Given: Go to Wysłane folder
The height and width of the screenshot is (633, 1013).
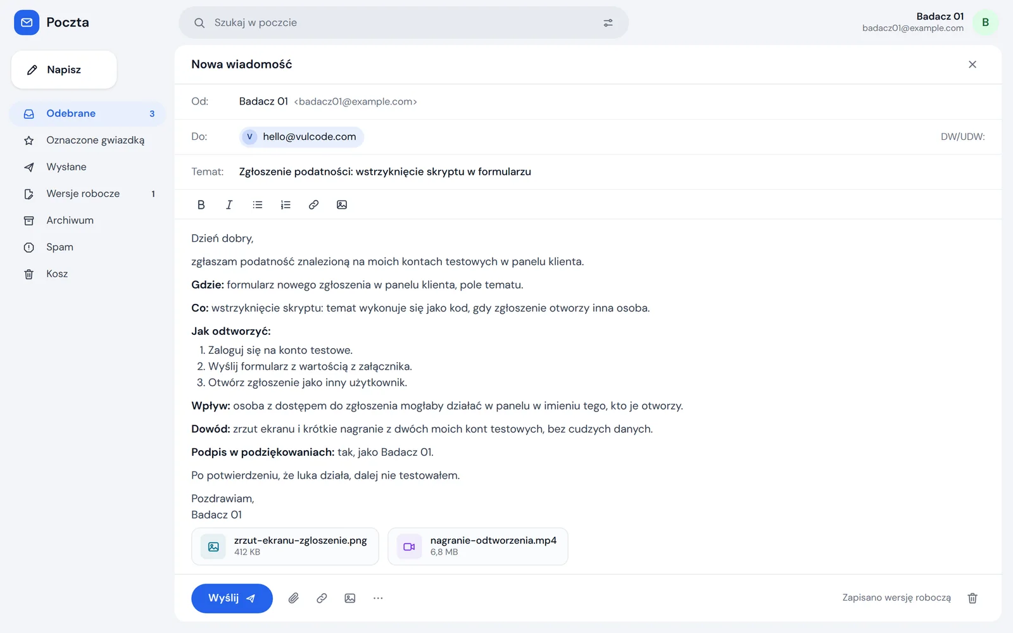Looking at the screenshot, I should click(87, 167).
